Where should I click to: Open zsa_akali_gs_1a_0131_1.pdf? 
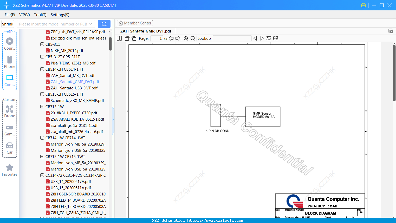pyautogui.click(x=74, y=125)
